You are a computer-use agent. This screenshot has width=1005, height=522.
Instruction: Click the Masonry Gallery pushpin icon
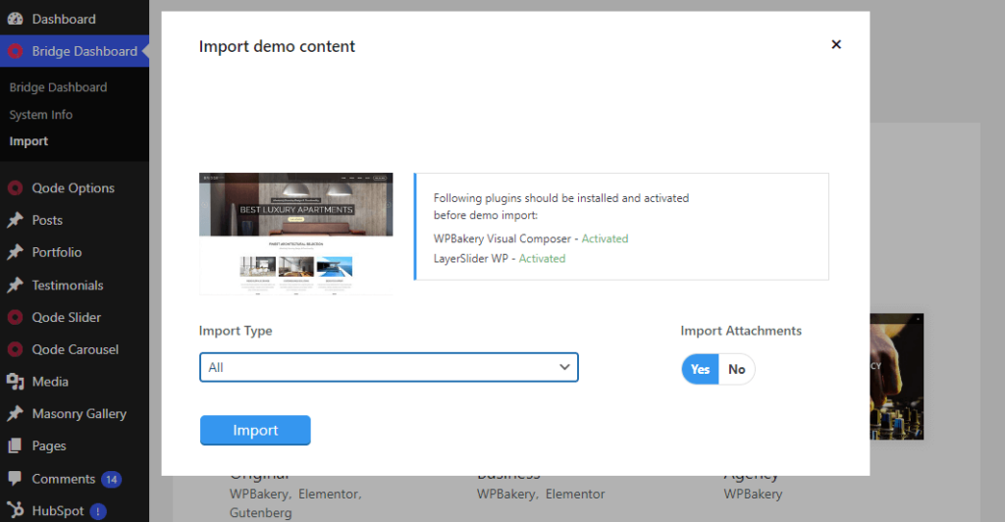point(15,414)
